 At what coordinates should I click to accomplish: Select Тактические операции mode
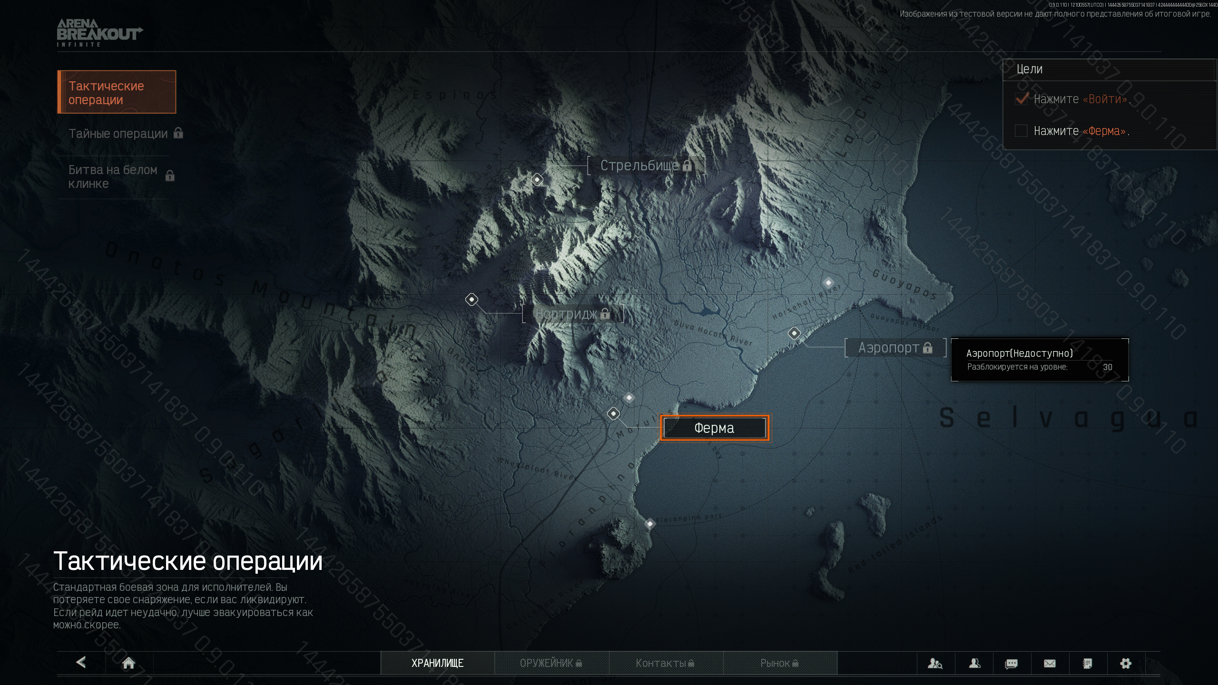click(x=117, y=92)
